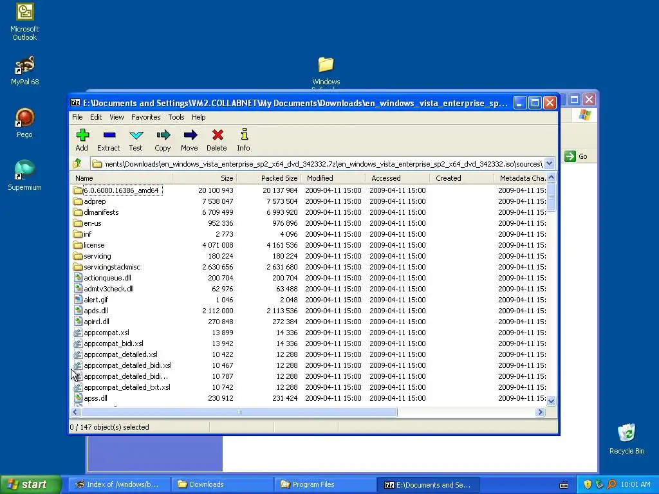Click the vertical scrollbar down arrow
The height and width of the screenshot is (494, 659).
click(551, 401)
